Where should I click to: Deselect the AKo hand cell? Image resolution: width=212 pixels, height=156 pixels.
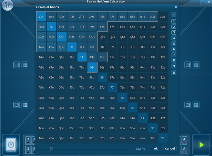41,27
